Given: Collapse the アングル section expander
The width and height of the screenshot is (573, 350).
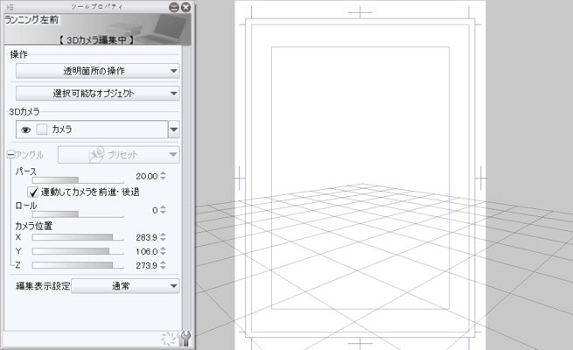Looking at the screenshot, I should pyautogui.click(x=10, y=155).
